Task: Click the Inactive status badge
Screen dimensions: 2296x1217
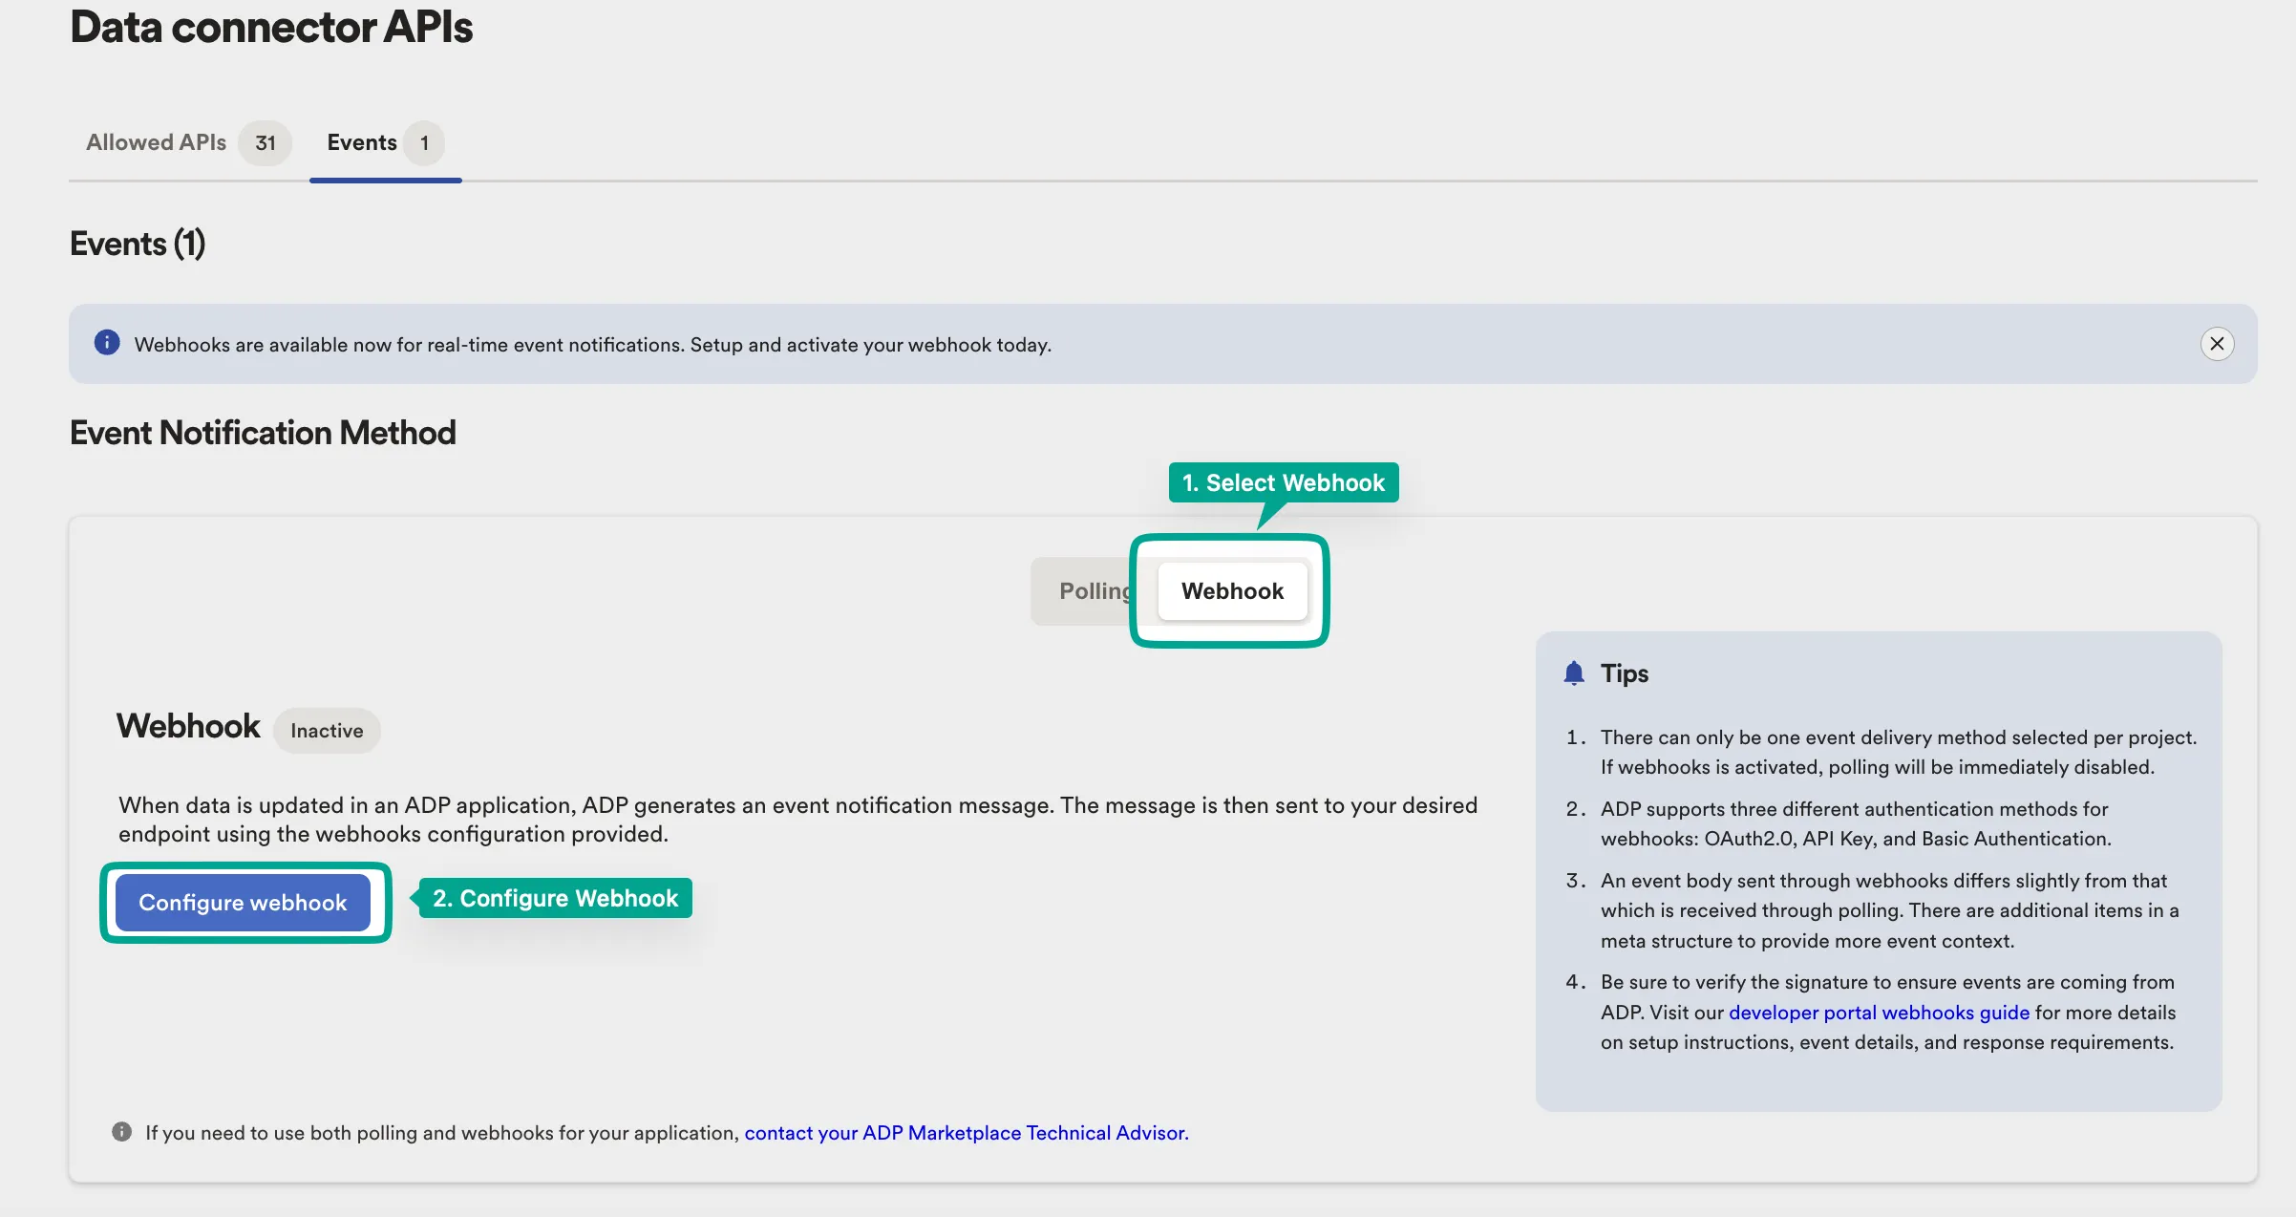Action: [327, 731]
